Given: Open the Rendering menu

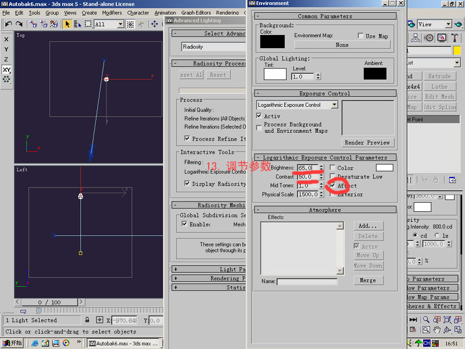Looking at the screenshot, I should click(227, 13).
